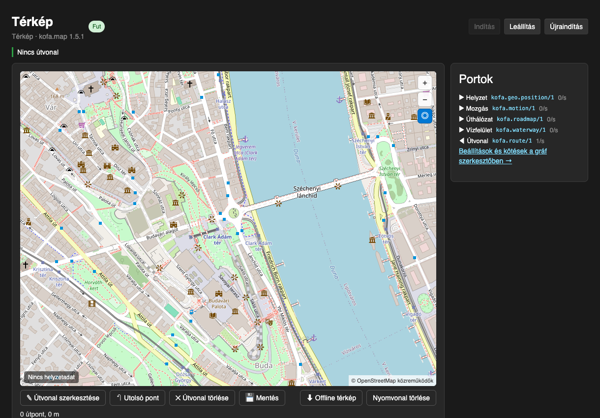Click the kofa.motion/1 port name

[513, 108]
